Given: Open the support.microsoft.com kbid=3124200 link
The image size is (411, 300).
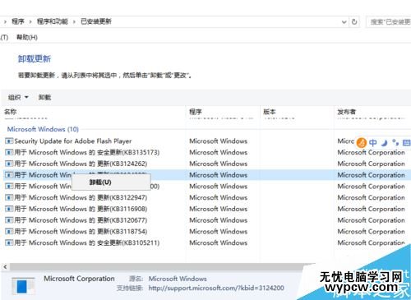Looking at the screenshot, I should (216, 288).
